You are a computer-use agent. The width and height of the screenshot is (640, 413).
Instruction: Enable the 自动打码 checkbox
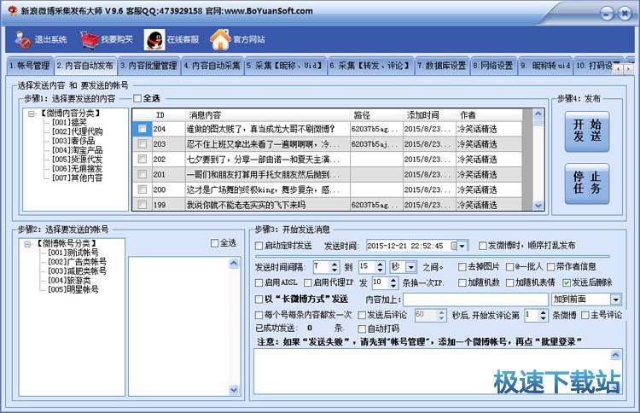361,328
